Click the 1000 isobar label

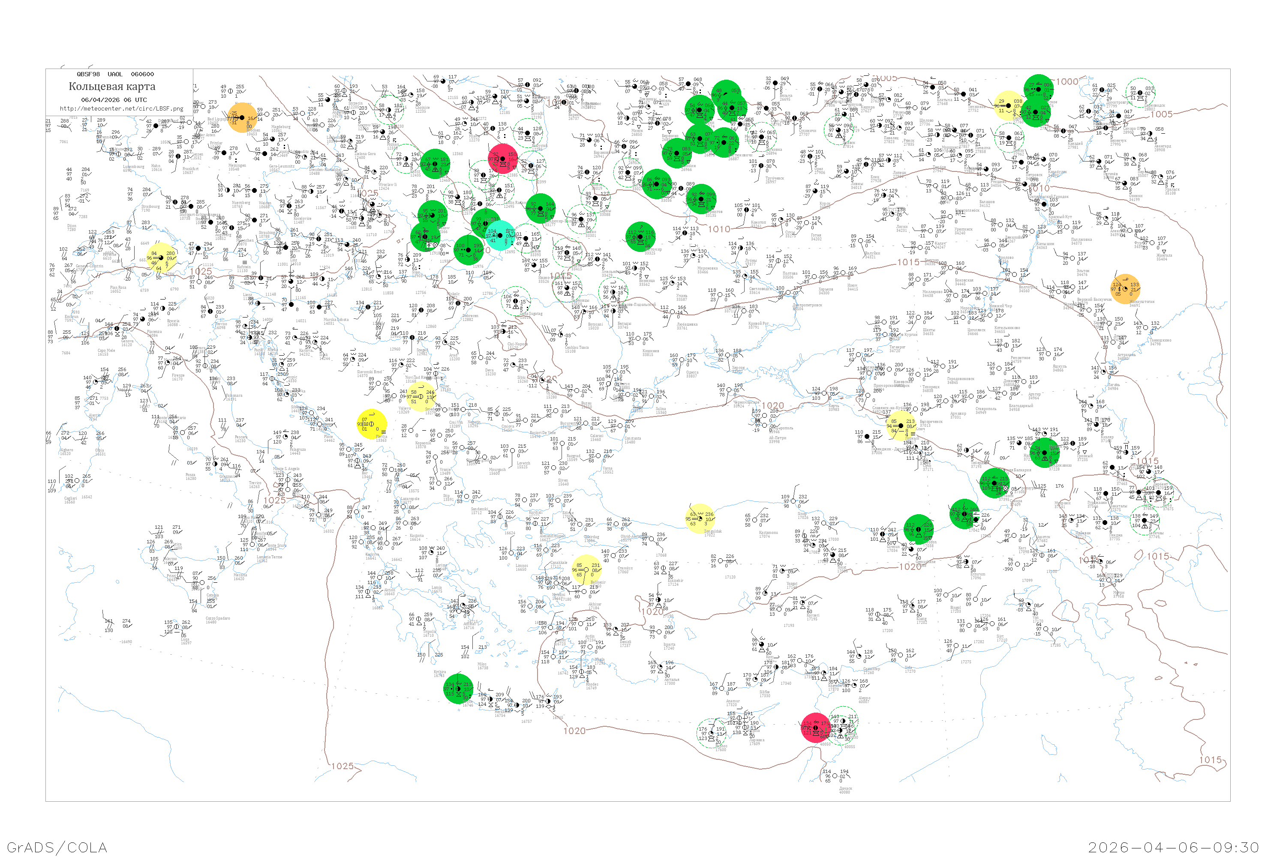[1067, 81]
